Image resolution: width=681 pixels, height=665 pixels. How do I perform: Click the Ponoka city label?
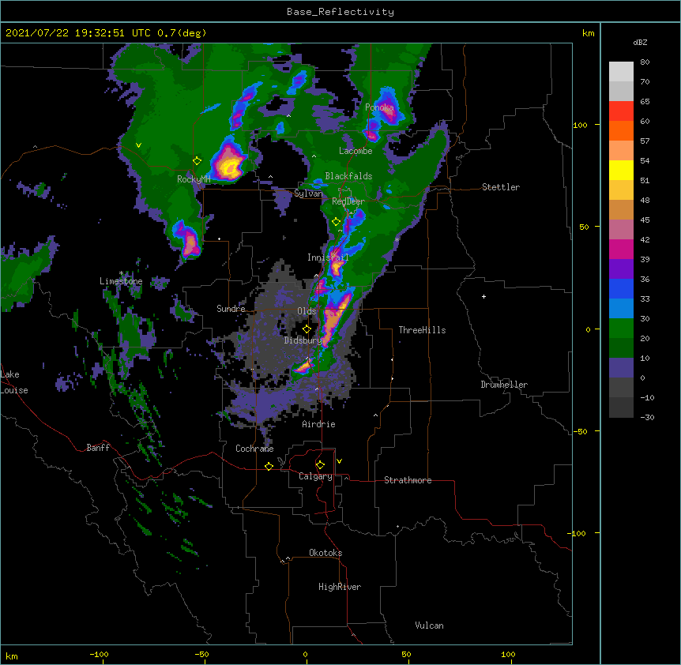[x=379, y=107]
